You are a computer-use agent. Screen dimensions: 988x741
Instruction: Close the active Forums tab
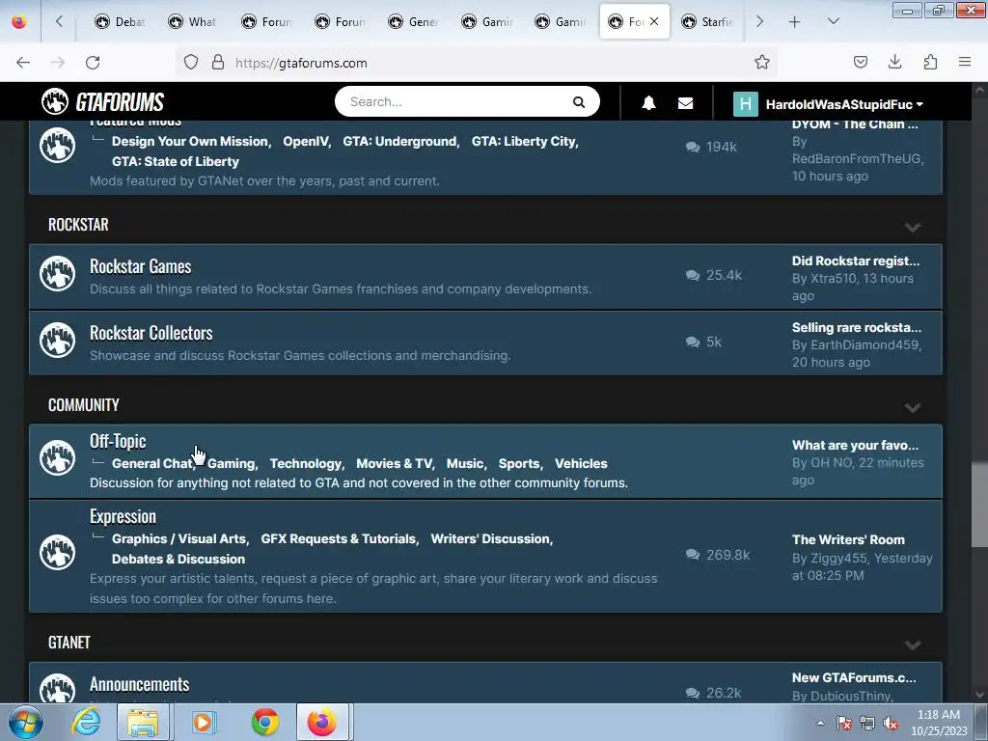[x=654, y=21]
